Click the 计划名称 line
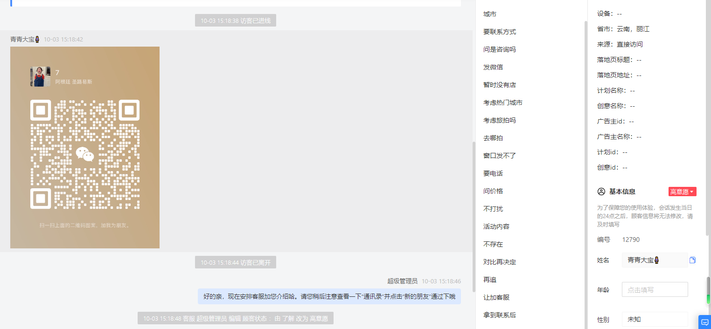This screenshot has height=329, width=711. pos(616,90)
